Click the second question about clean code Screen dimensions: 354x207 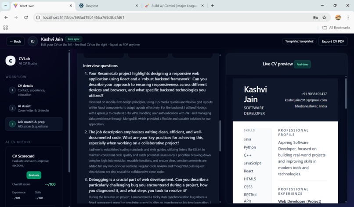point(146,137)
